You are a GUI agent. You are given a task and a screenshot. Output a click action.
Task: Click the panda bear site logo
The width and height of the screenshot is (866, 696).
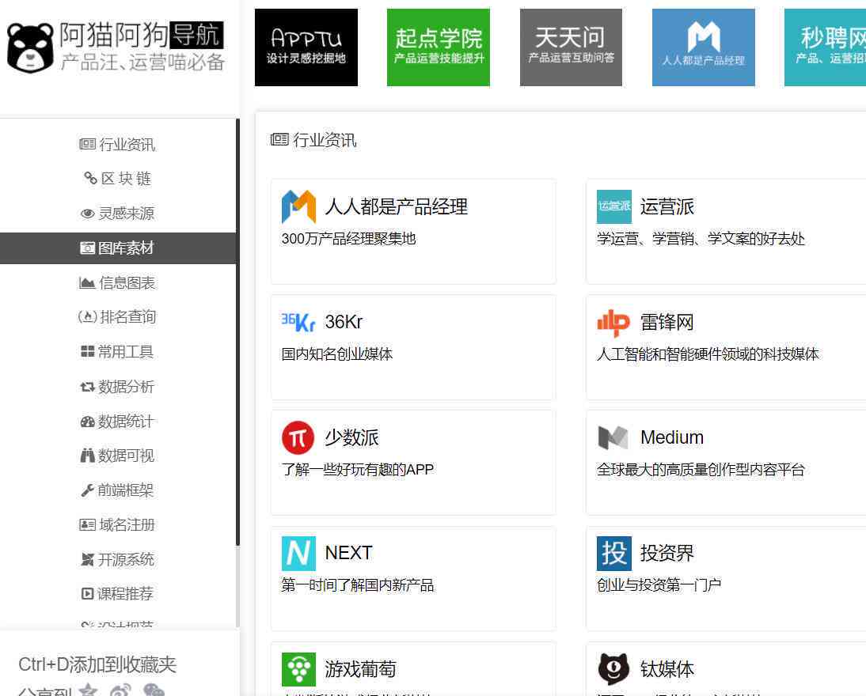click(x=30, y=48)
